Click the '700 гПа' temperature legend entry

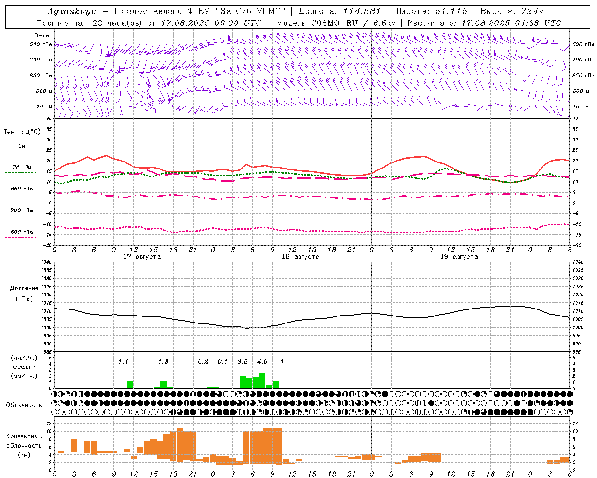click(22, 210)
